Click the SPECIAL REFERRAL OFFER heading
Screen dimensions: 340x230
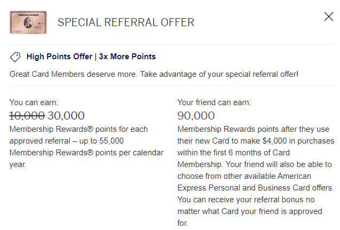pyautogui.click(x=126, y=22)
